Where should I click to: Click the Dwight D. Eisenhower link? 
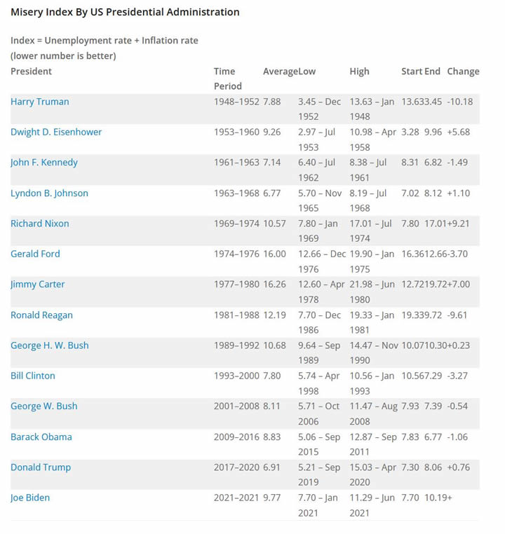[x=56, y=132]
